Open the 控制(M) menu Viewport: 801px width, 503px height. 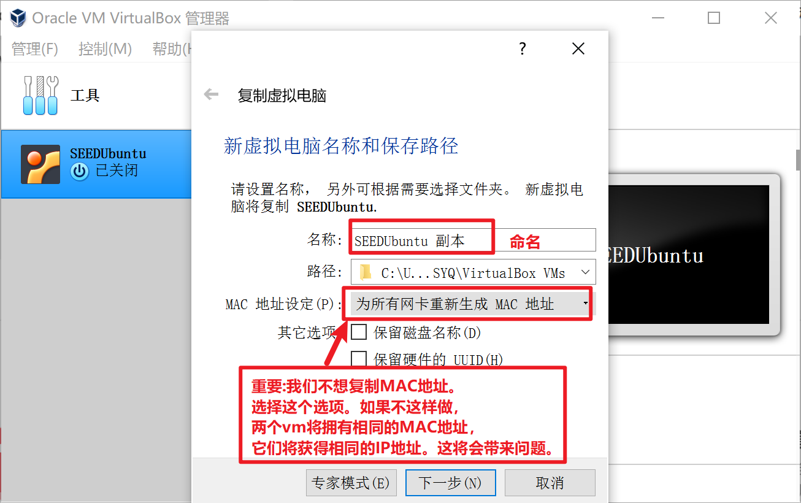pos(105,49)
